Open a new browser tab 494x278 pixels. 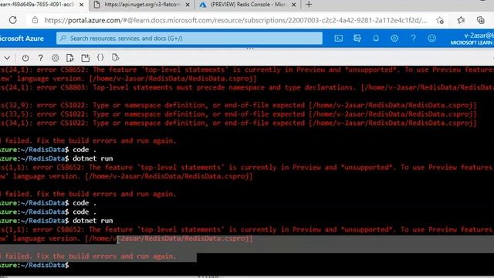click(309, 5)
